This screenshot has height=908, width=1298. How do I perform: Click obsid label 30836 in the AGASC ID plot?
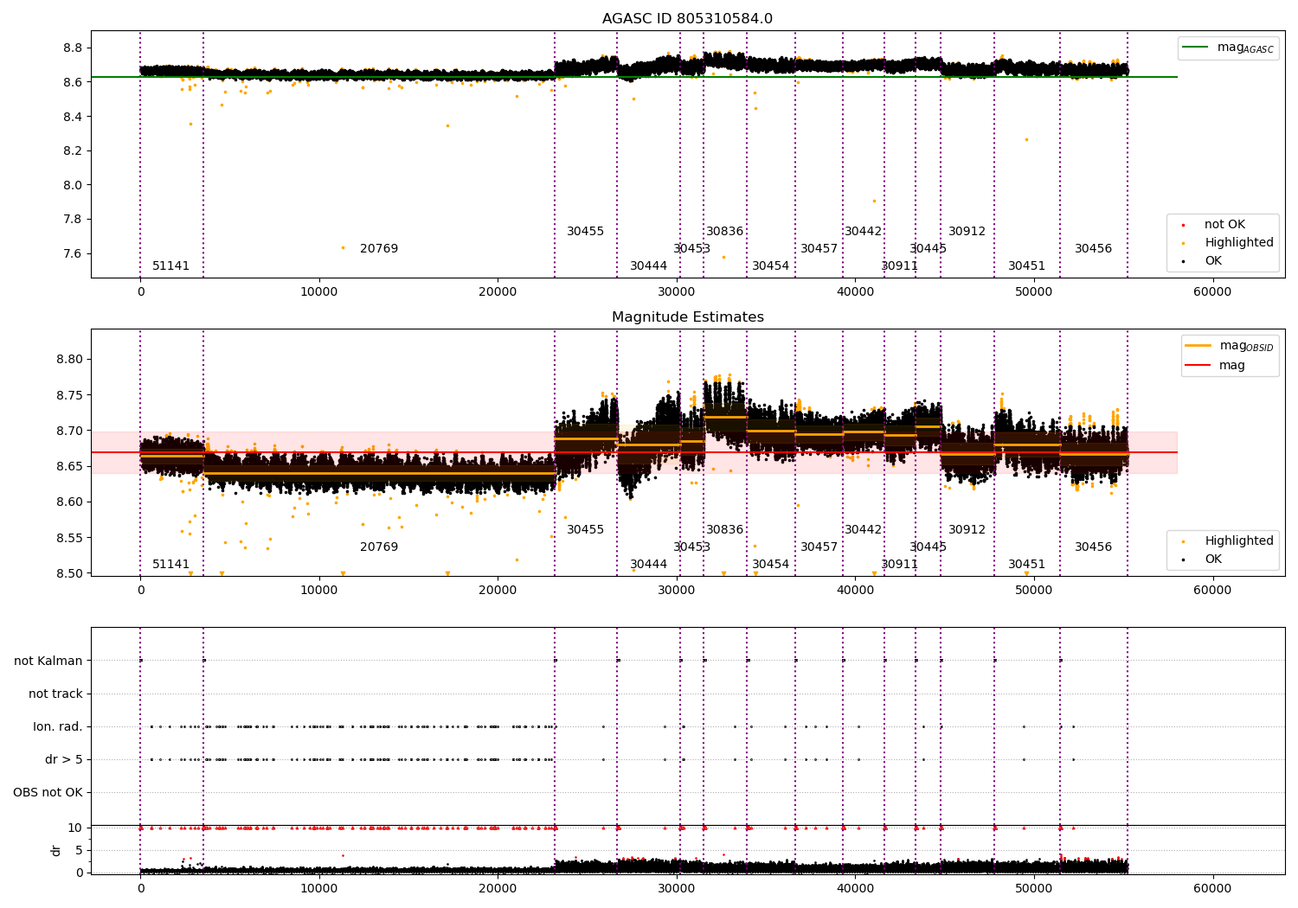(x=725, y=232)
